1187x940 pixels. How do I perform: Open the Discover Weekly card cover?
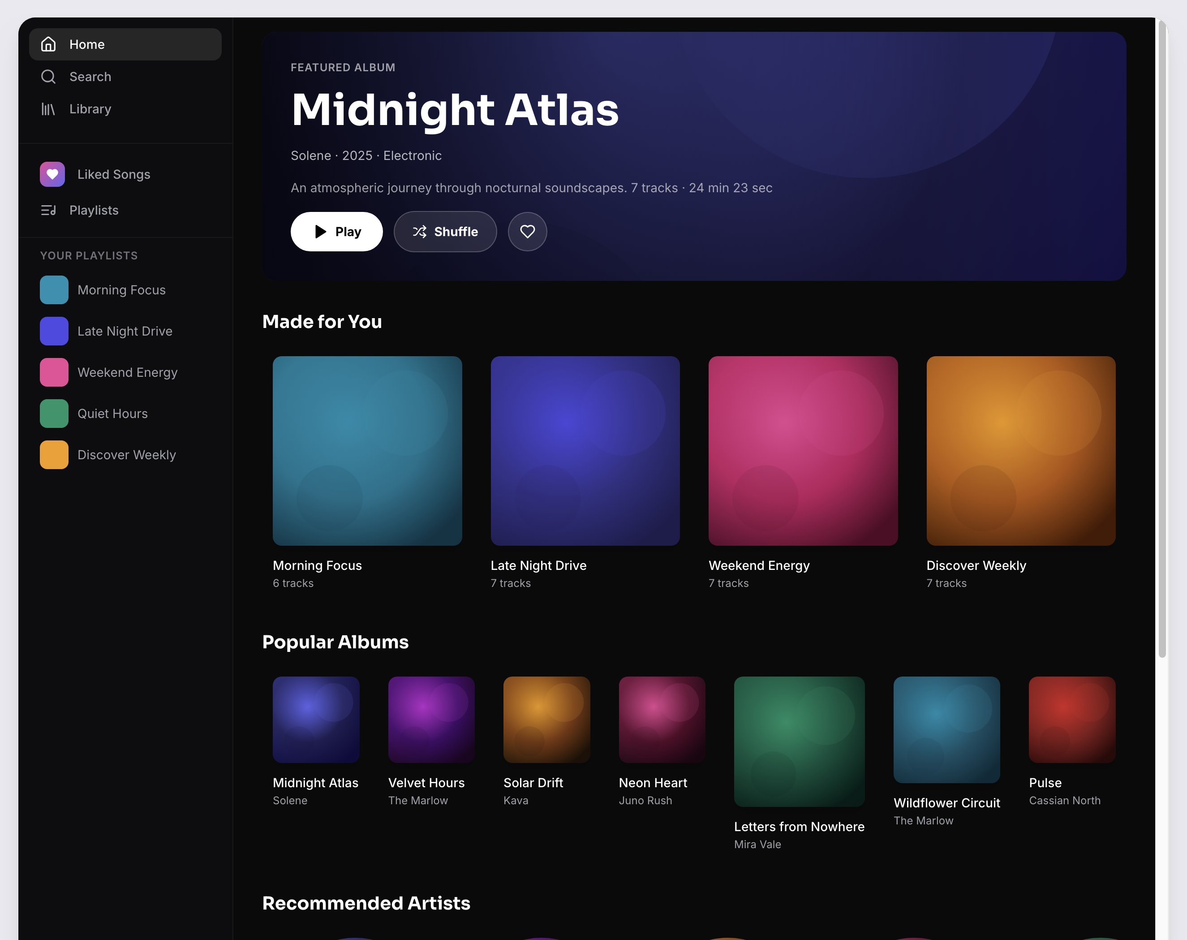pos(1021,451)
